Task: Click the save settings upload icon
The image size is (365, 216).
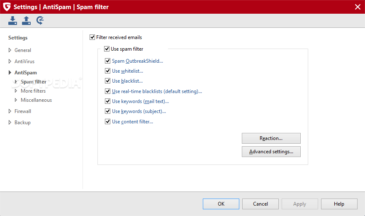Action: (x=26, y=20)
